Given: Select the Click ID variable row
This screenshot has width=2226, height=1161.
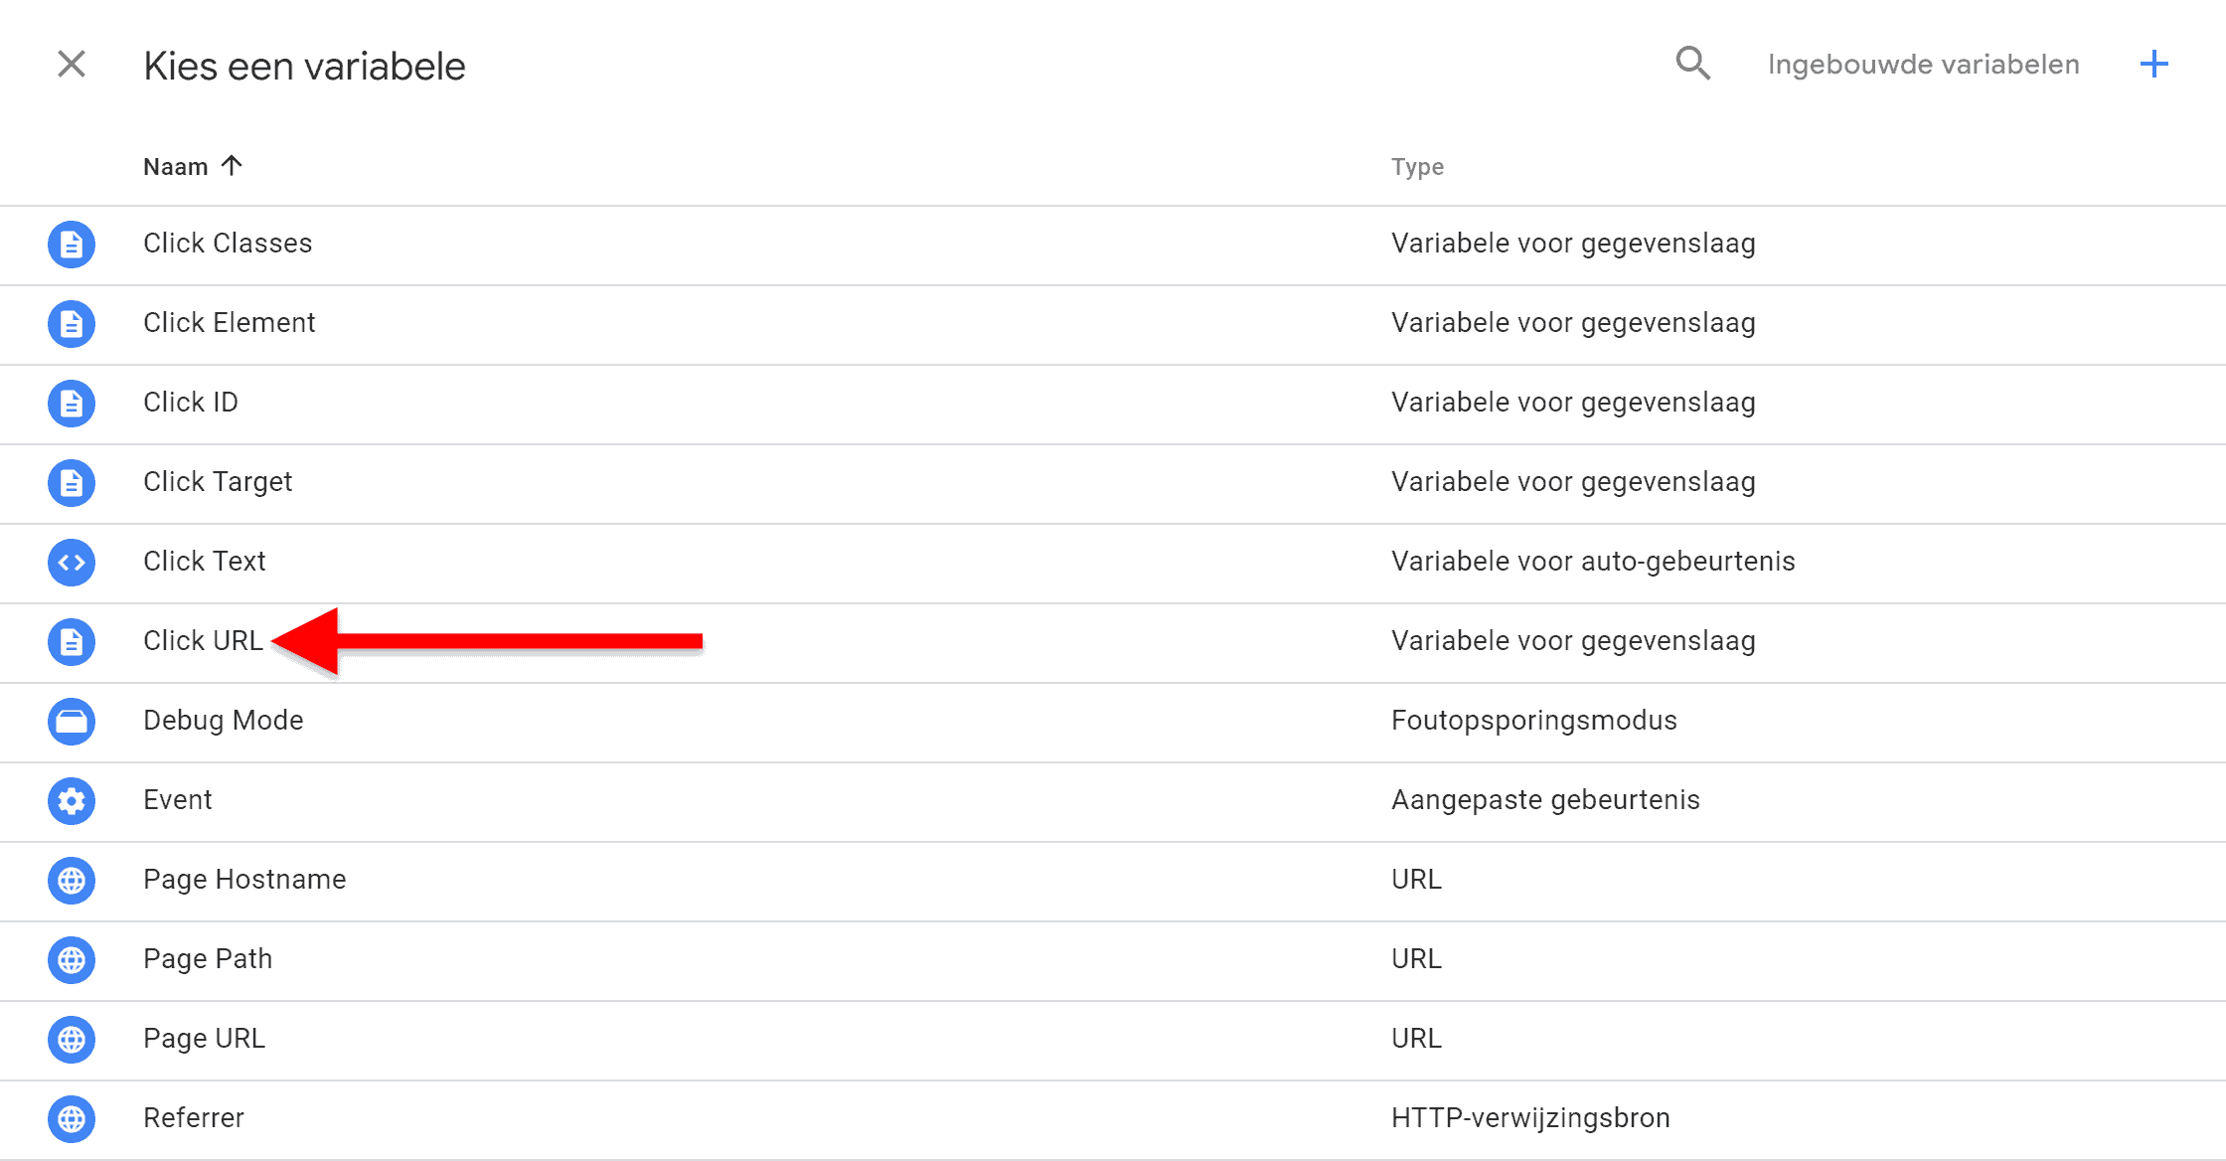Looking at the screenshot, I should [191, 403].
